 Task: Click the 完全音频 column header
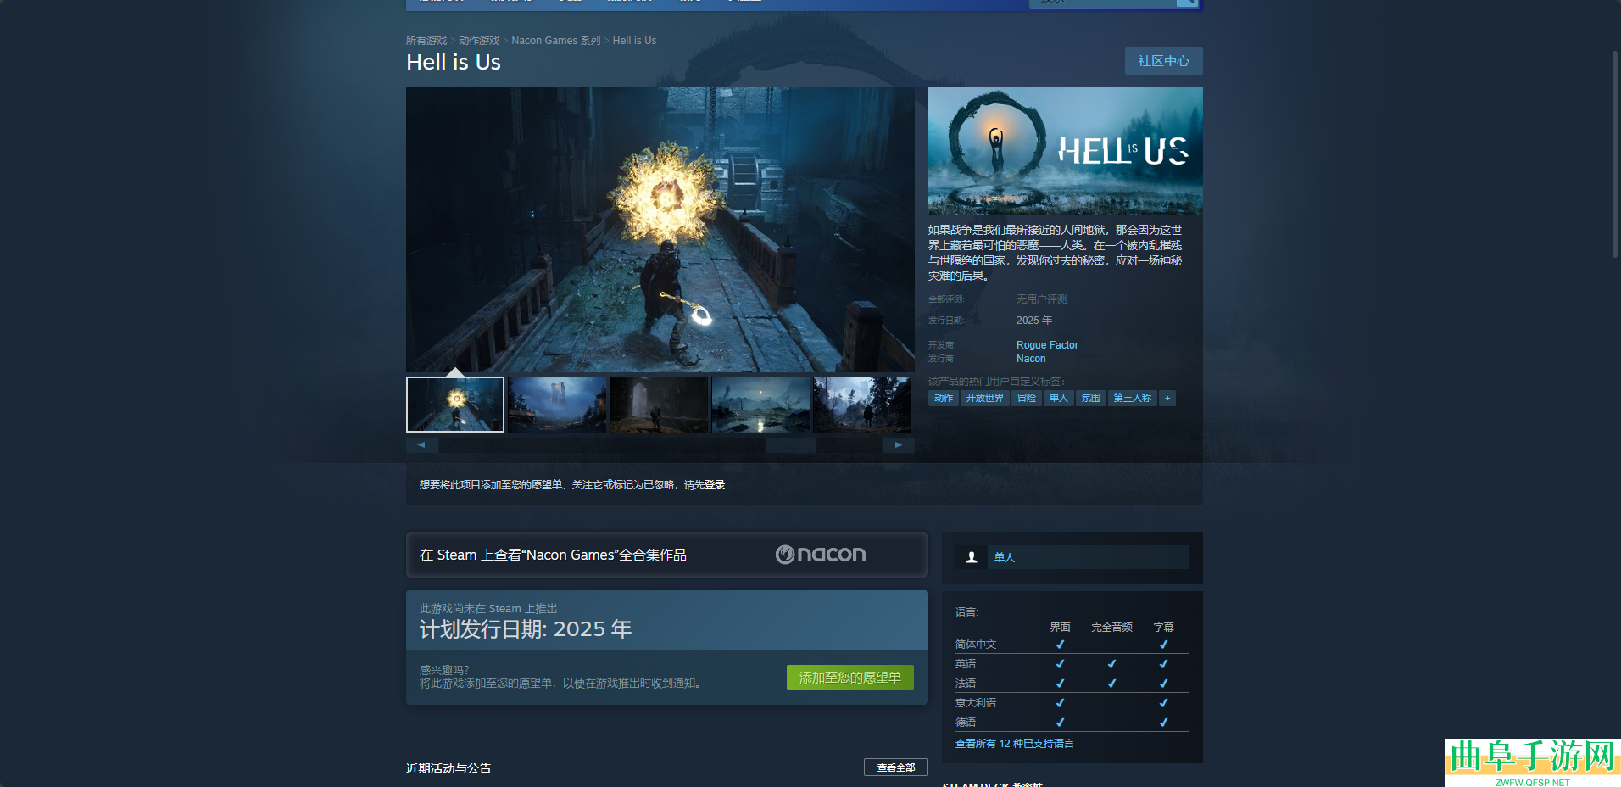coord(1111,628)
